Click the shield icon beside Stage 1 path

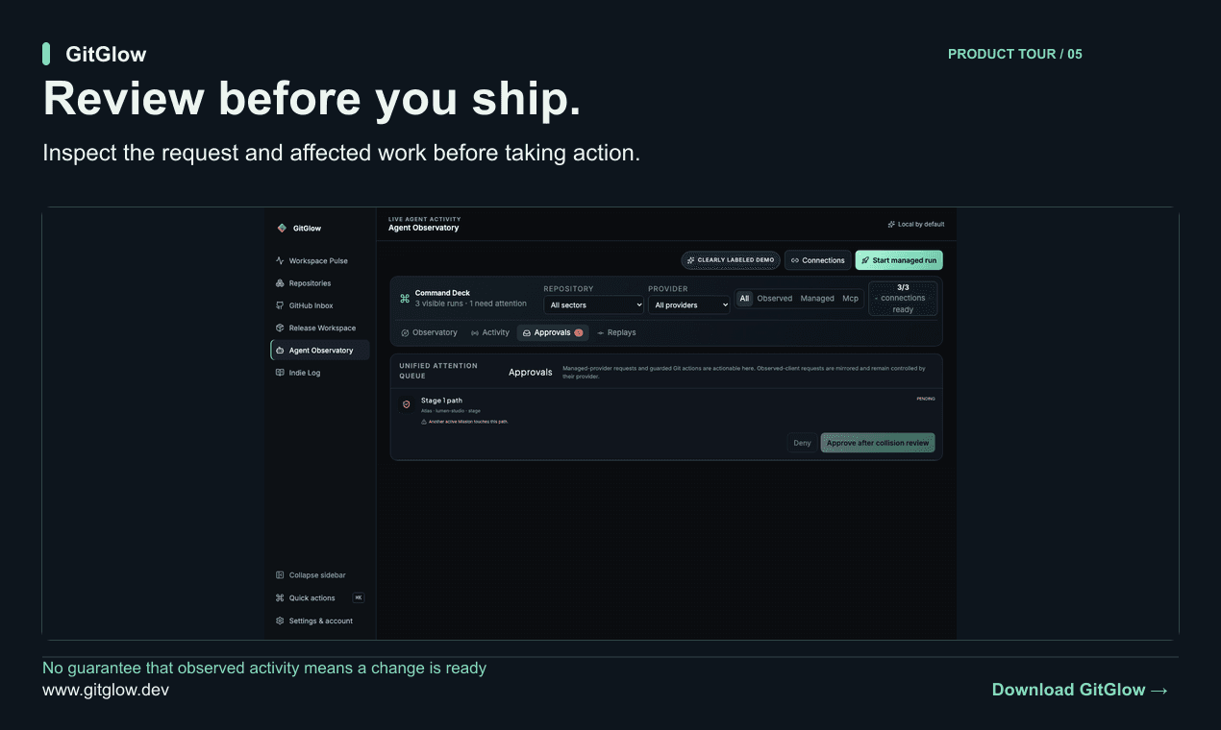pyautogui.click(x=407, y=404)
